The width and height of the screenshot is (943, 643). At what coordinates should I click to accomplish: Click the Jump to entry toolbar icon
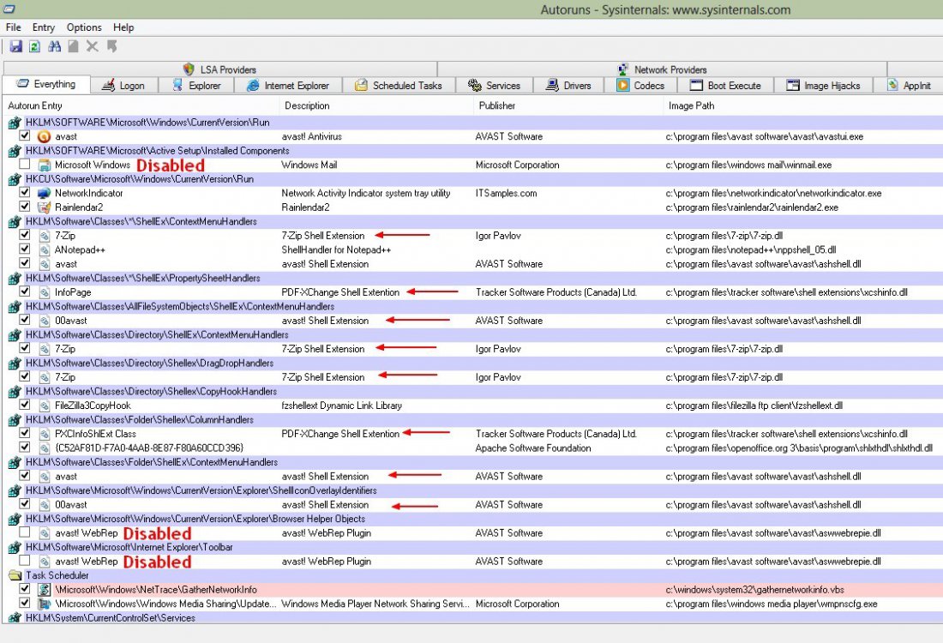click(112, 46)
